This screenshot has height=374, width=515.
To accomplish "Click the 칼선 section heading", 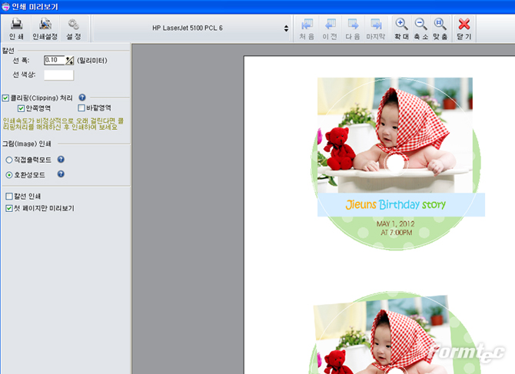I will pos(8,51).
